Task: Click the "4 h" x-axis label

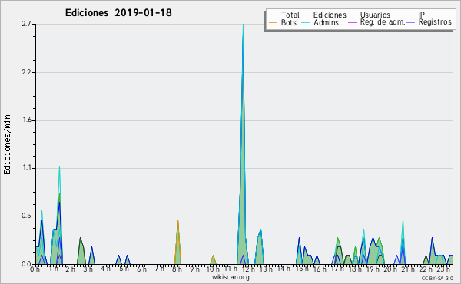Action: pyautogui.click(x=105, y=269)
